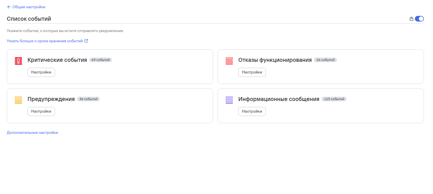433x194 pixels.
Task: Click the 26 событий badge
Action: pos(325,60)
